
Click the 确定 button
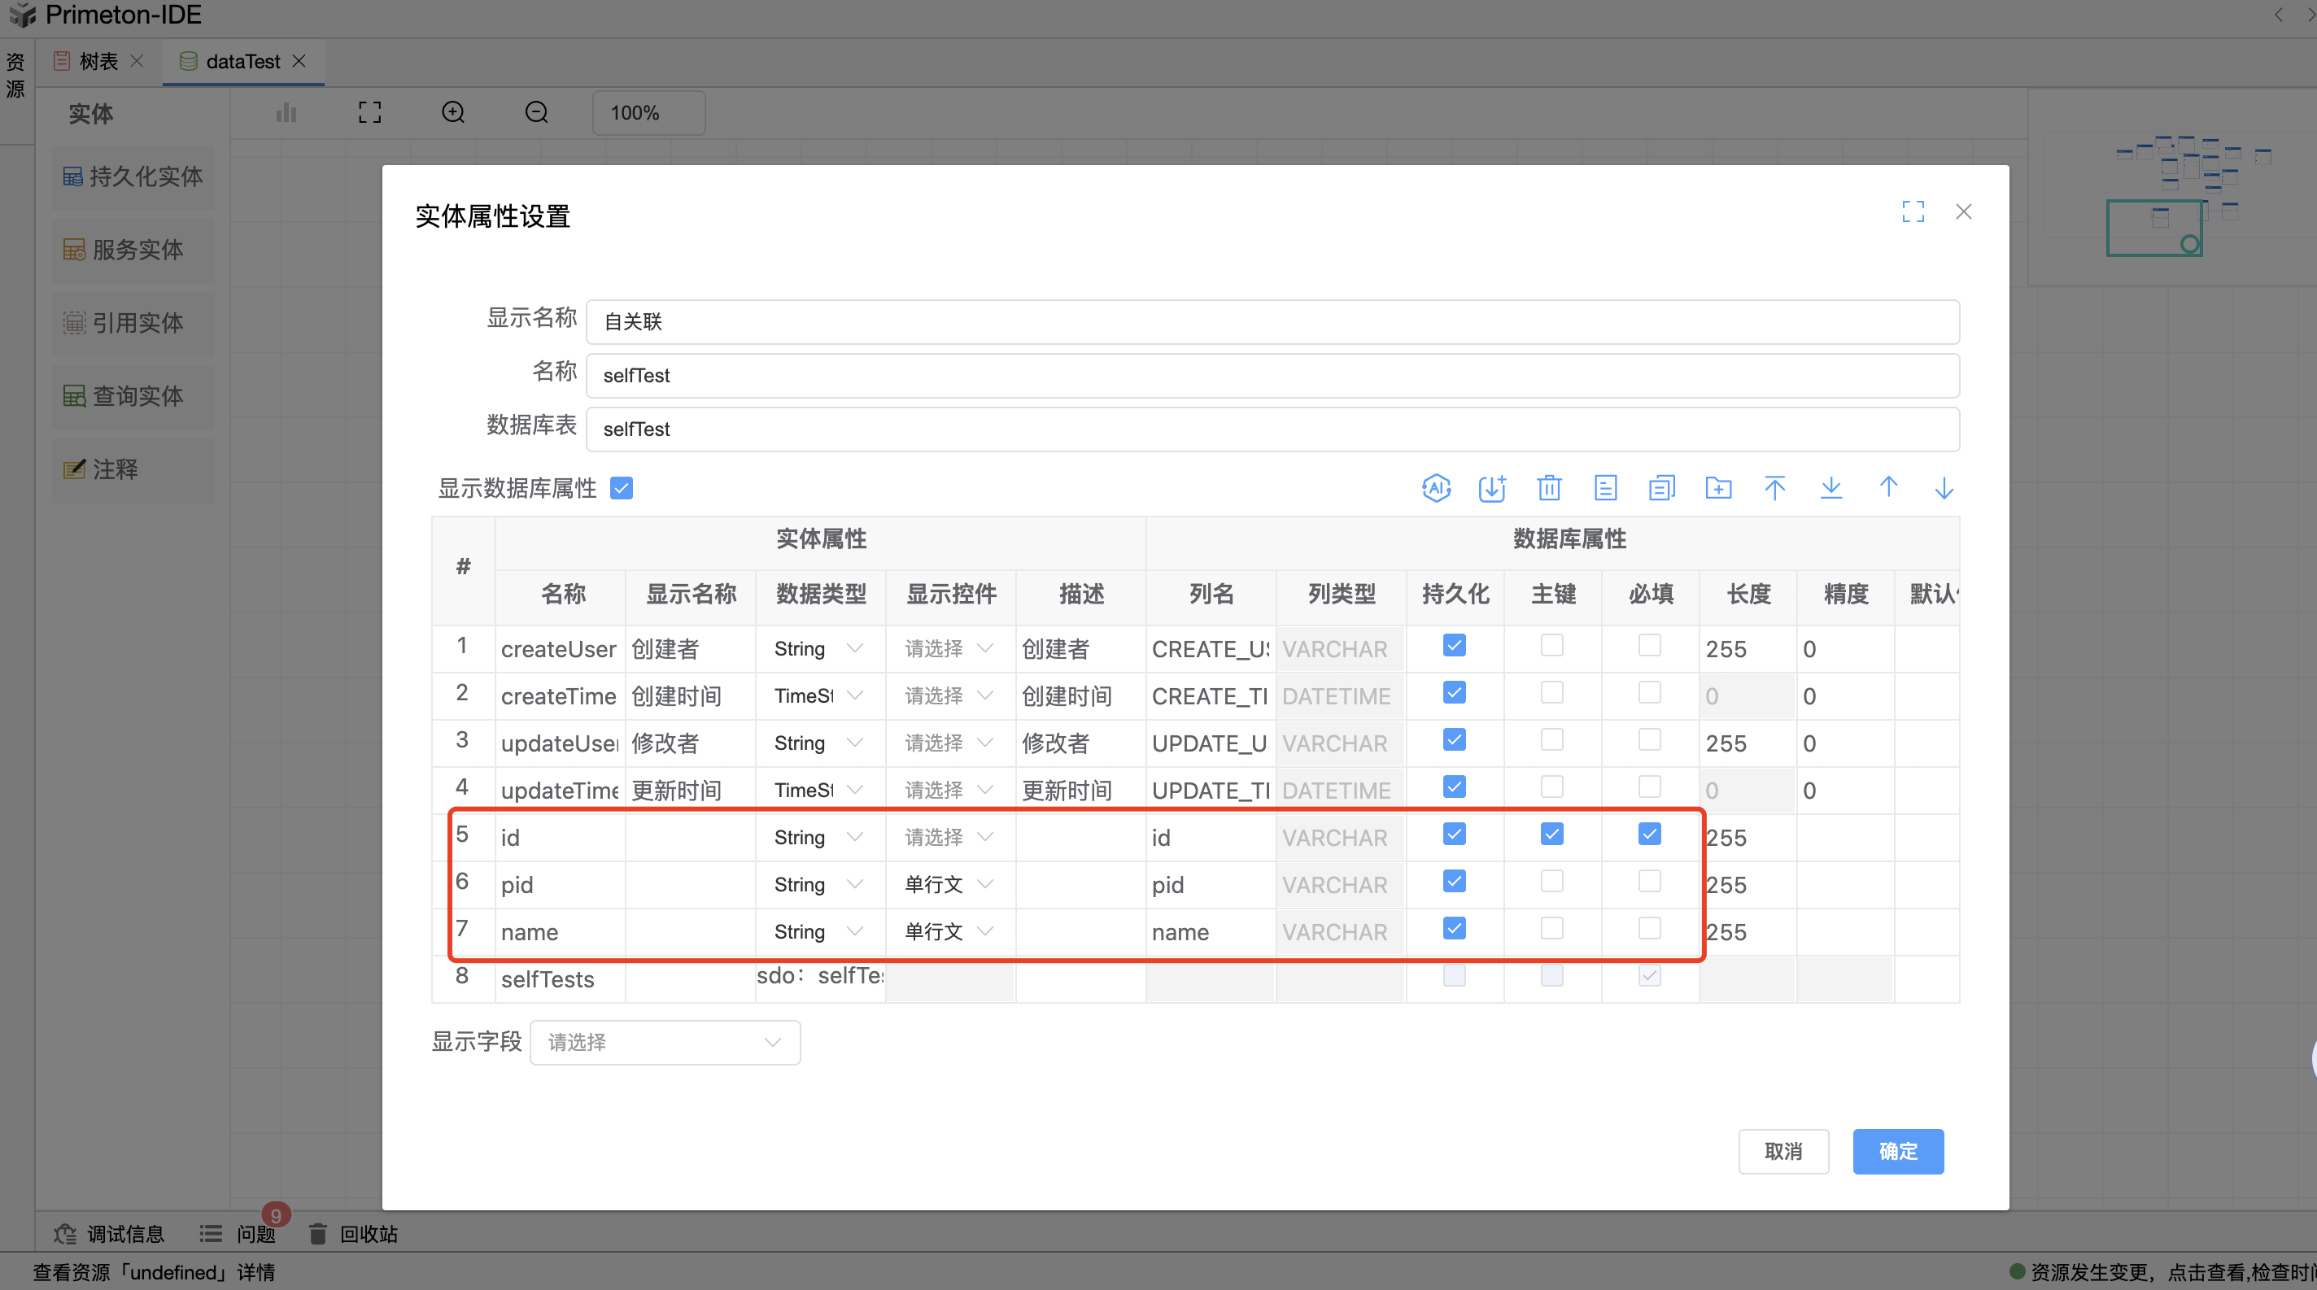1898,1152
